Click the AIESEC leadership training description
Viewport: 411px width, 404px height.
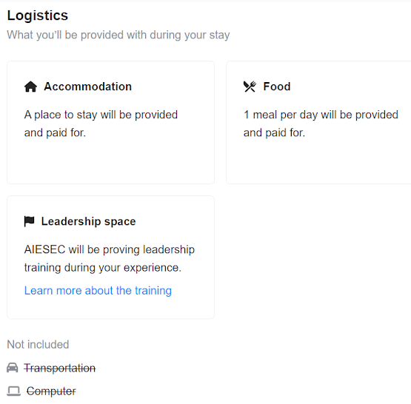coord(110,258)
